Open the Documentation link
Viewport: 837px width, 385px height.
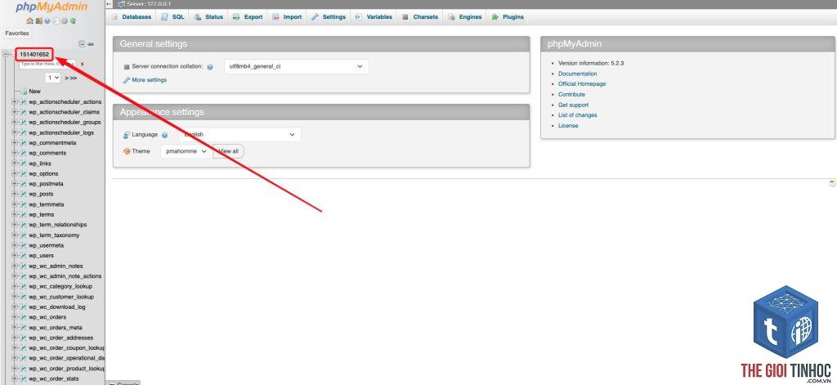coord(578,74)
